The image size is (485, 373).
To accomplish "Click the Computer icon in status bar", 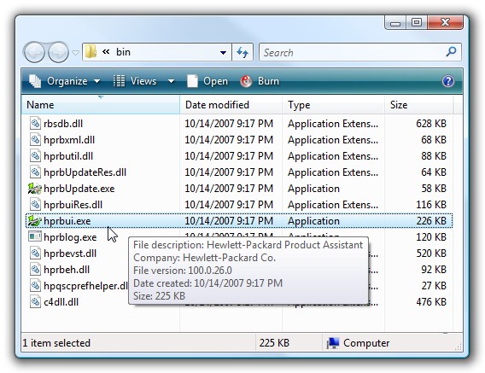I will [x=332, y=343].
